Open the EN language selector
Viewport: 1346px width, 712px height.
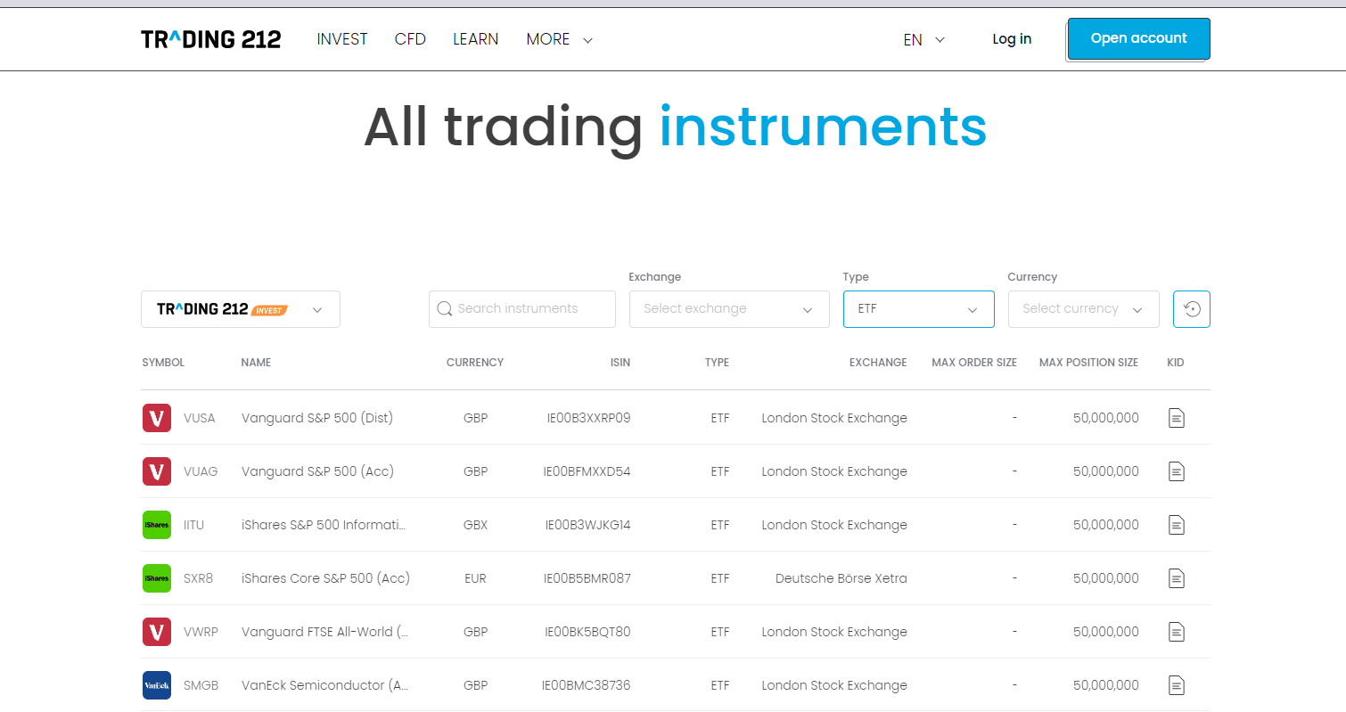tap(923, 40)
